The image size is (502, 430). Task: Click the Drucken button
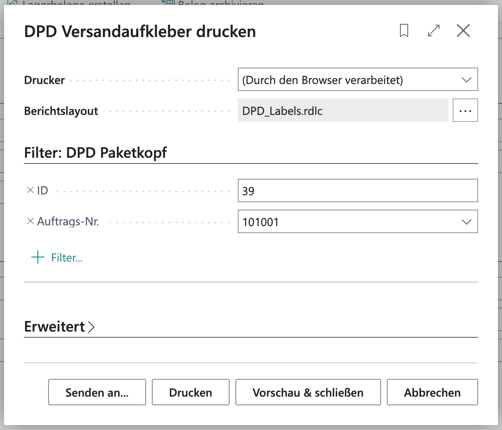click(x=191, y=392)
